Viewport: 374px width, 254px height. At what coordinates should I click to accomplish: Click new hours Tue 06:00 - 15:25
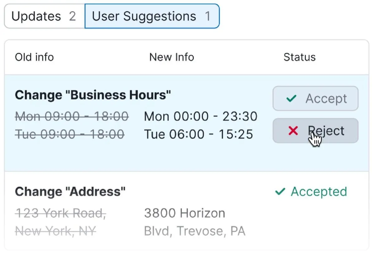(x=199, y=134)
